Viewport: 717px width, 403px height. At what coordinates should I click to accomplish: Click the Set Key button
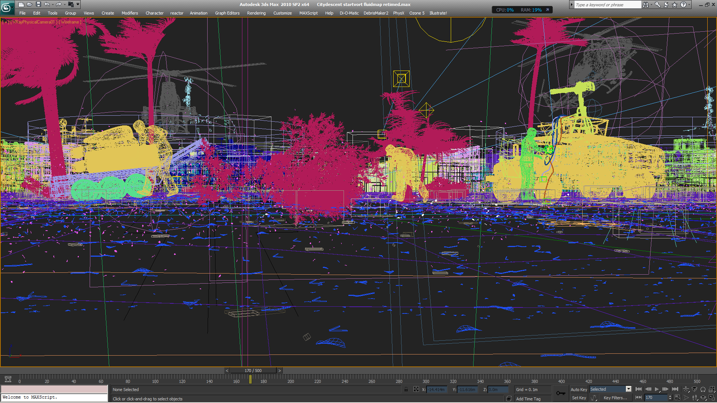[578, 398]
